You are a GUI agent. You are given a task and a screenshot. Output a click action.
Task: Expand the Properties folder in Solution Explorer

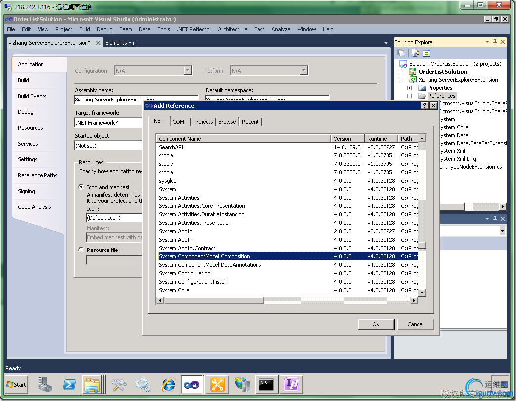[x=409, y=88]
